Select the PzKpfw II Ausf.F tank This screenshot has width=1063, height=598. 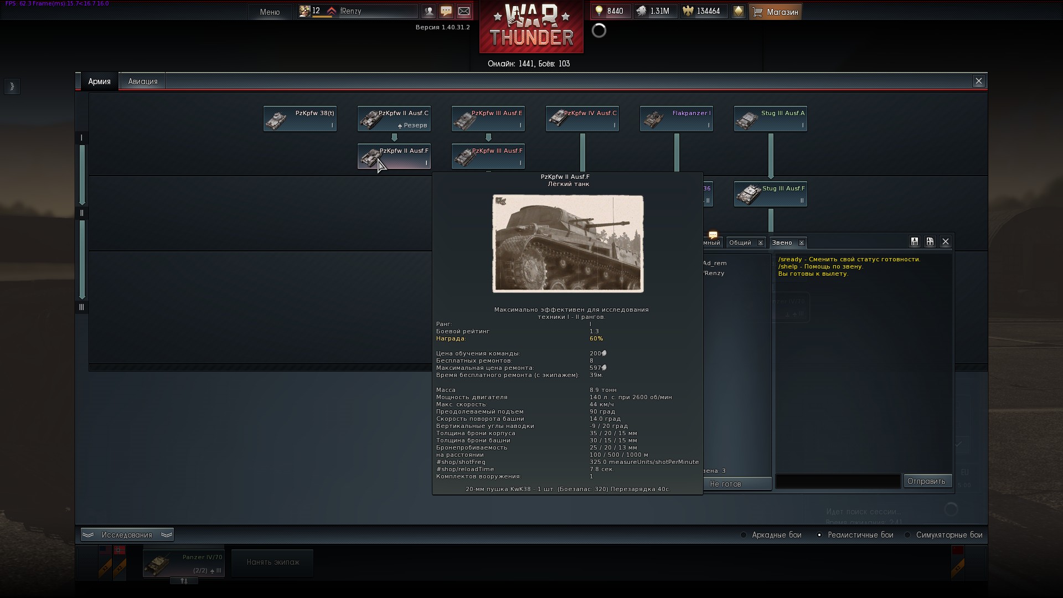(x=394, y=157)
